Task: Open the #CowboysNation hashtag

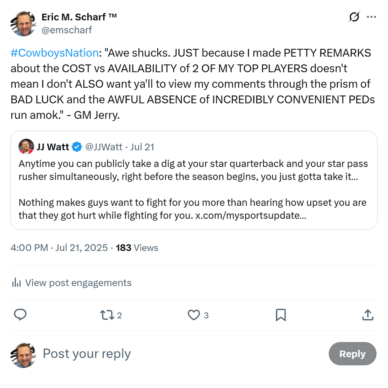Action: pos(55,53)
